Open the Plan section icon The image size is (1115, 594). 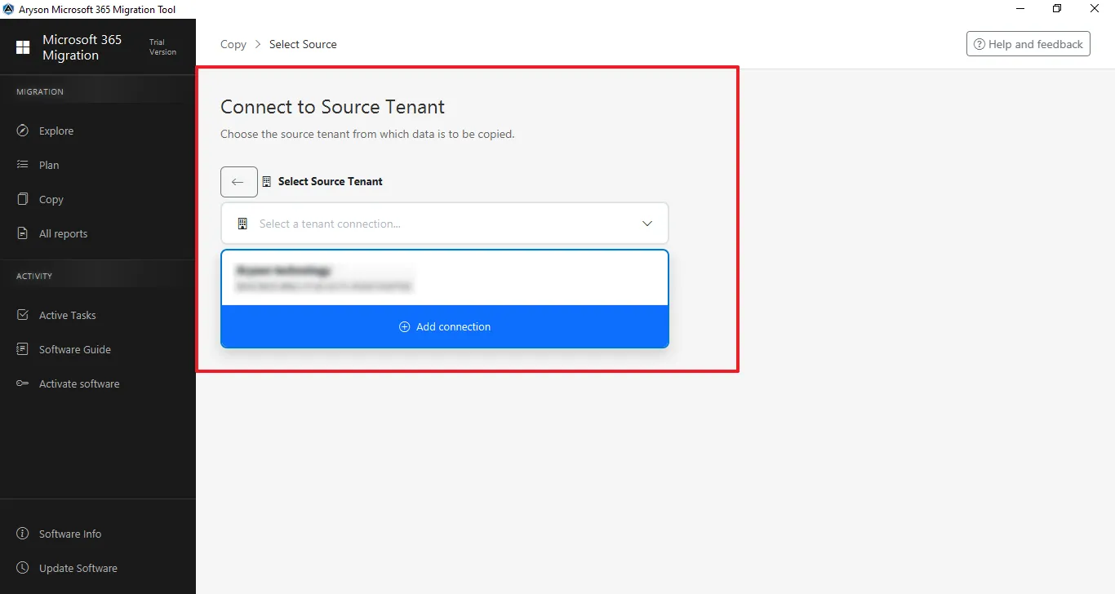[x=23, y=165]
